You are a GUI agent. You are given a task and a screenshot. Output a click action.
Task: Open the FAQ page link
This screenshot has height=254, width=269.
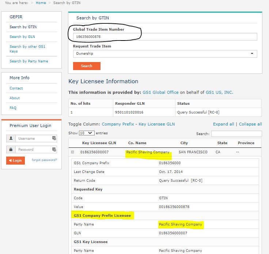pos(13,108)
